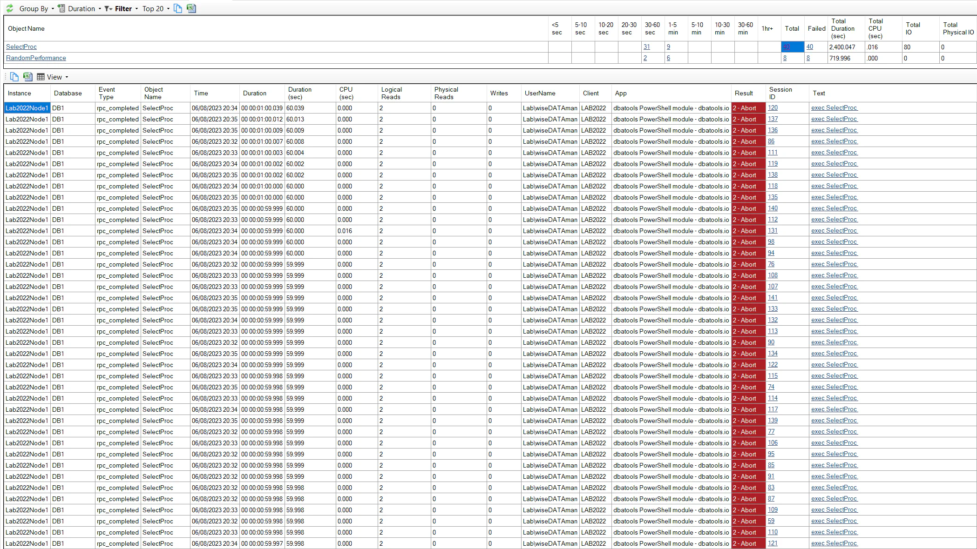Image resolution: width=977 pixels, height=549 pixels.
Task: Click the copy icon next to View
Action: [14, 77]
